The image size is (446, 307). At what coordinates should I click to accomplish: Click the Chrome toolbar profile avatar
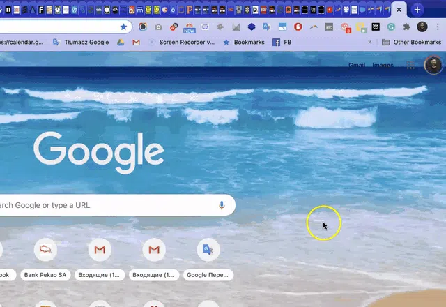click(422, 27)
